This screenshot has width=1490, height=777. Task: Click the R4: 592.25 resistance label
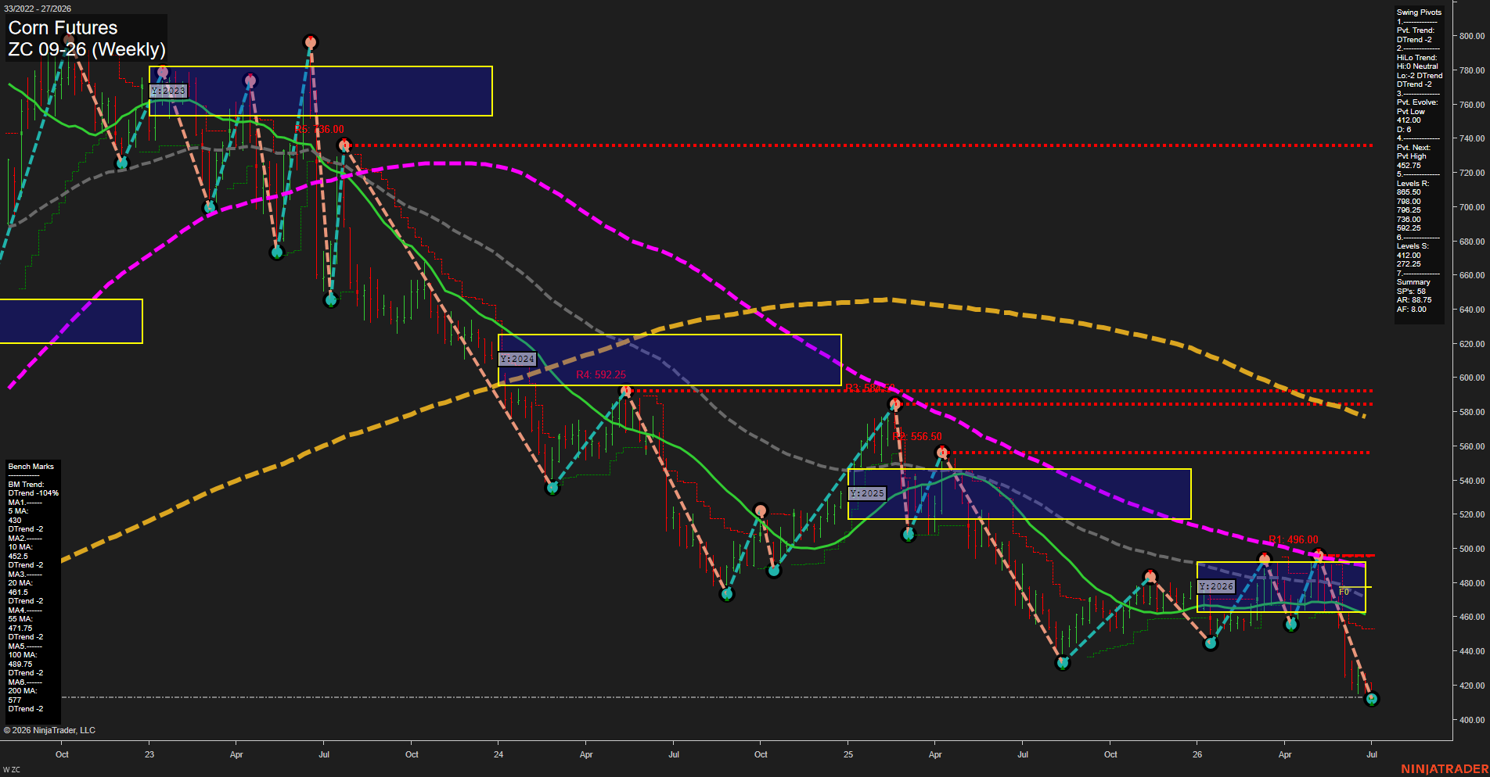601,374
